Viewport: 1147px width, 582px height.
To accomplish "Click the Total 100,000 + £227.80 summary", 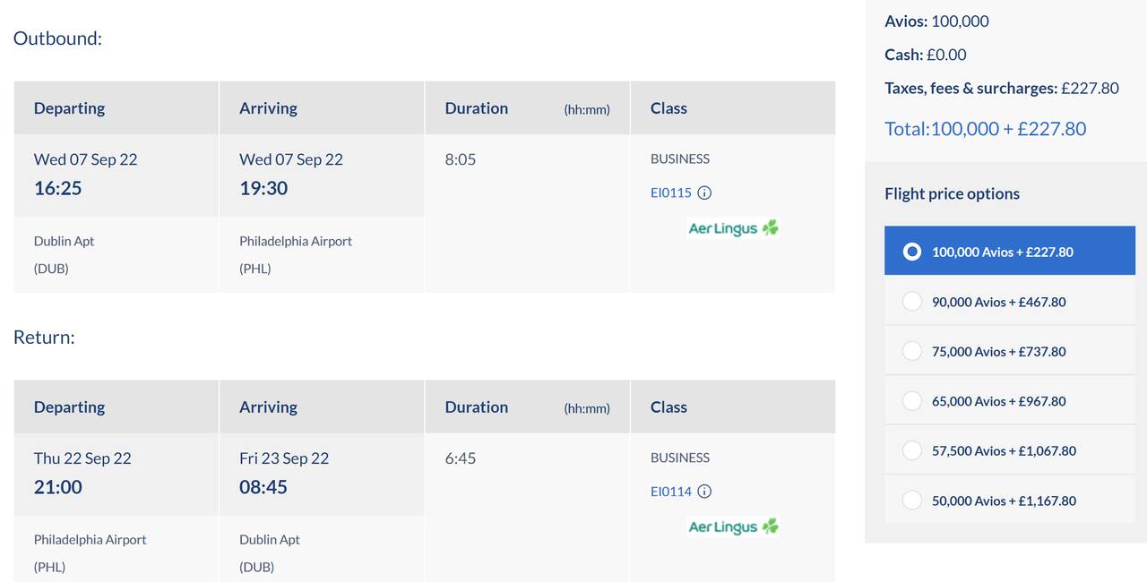I will click(986, 128).
